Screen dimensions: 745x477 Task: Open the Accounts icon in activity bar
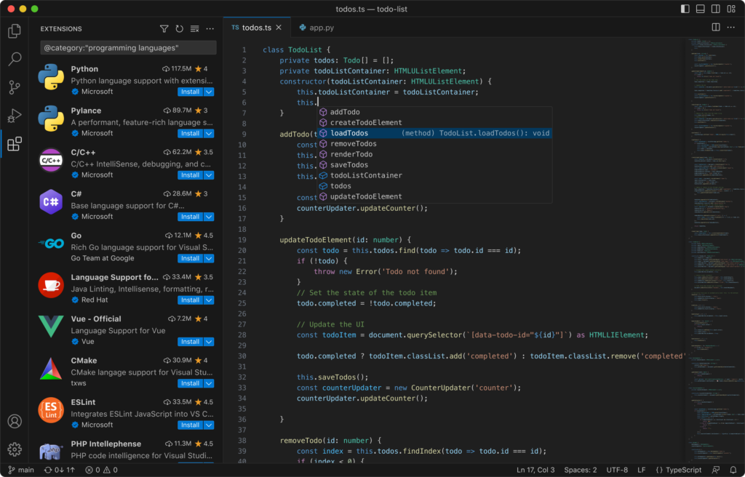pyautogui.click(x=14, y=421)
